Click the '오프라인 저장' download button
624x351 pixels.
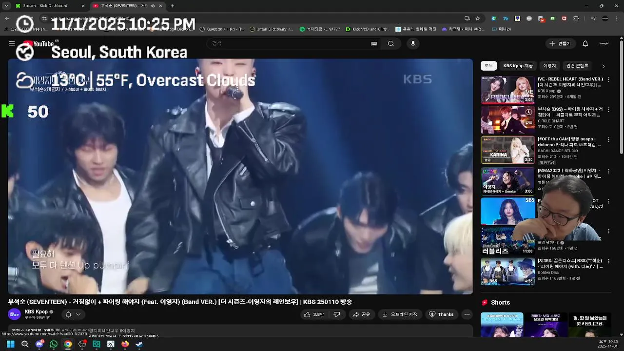coord(399,314)
